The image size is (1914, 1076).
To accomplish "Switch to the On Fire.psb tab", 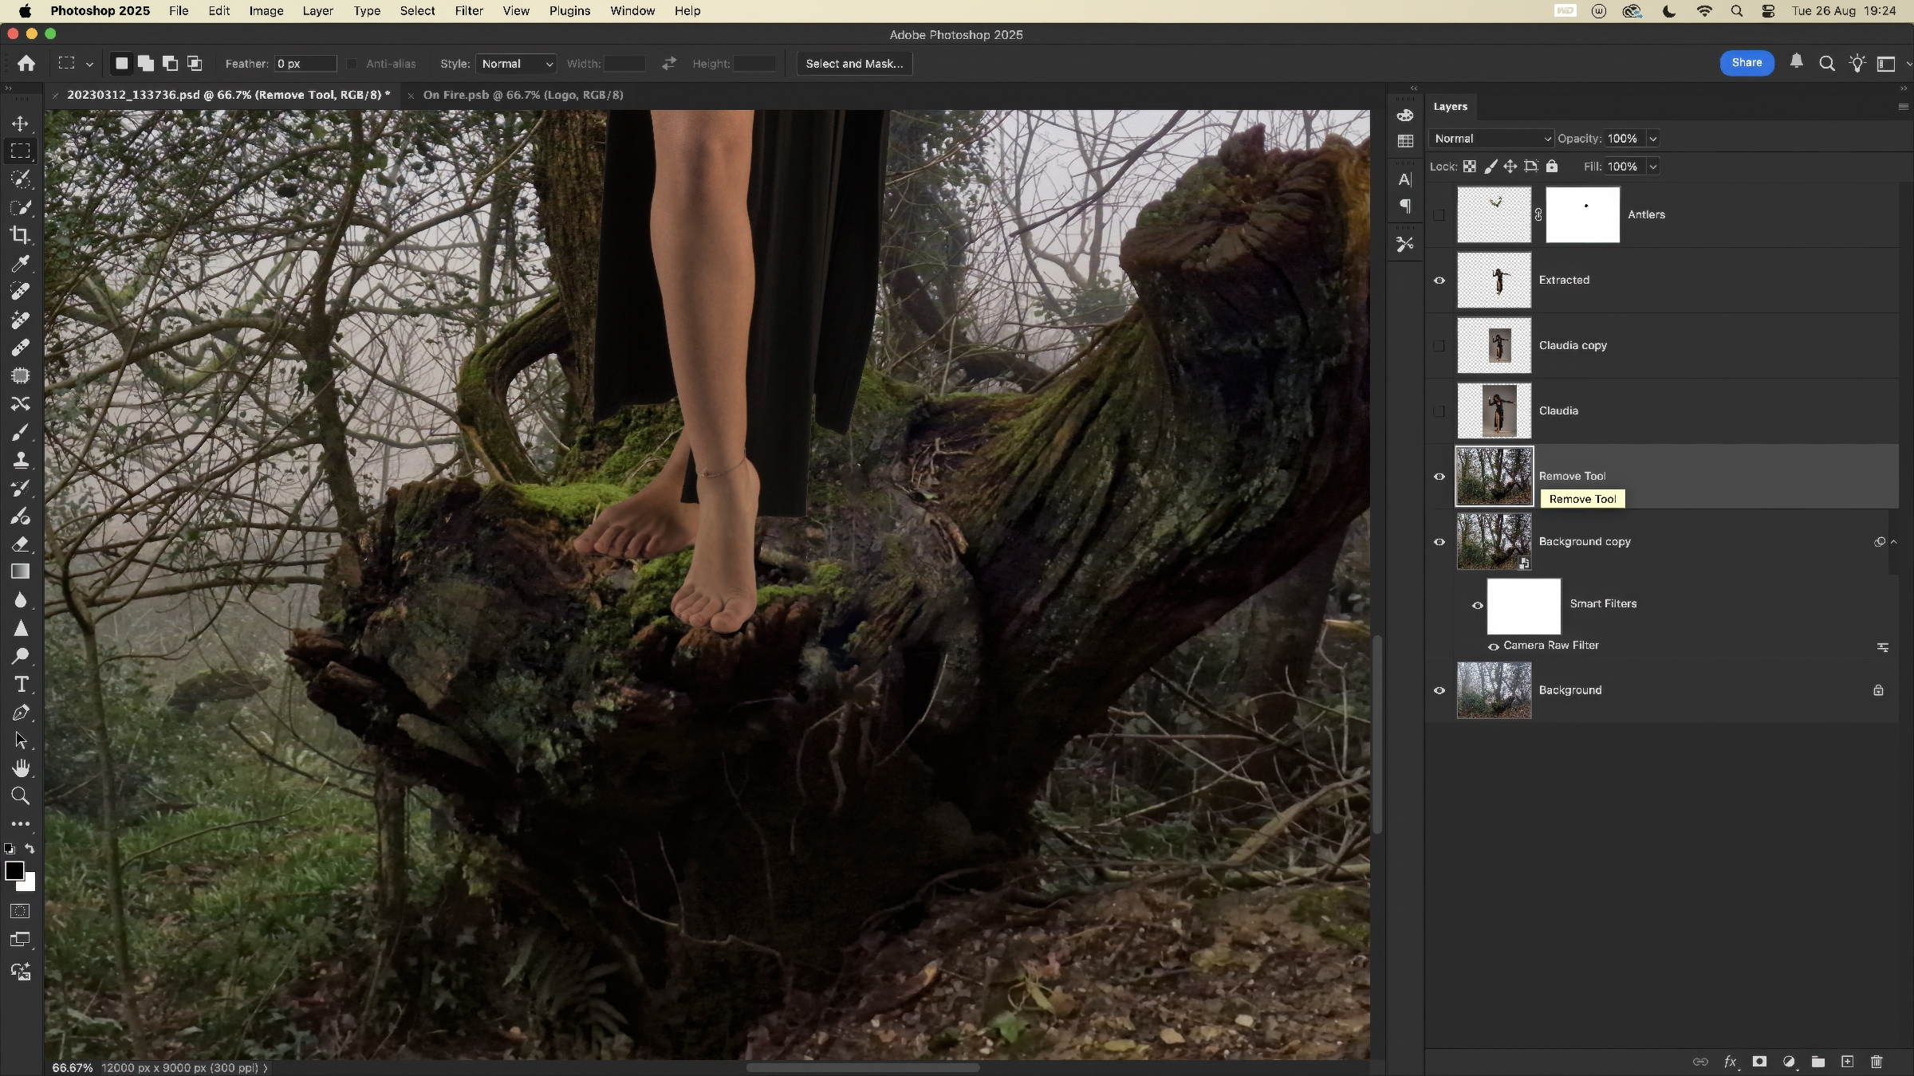I will tap(522, 95).
